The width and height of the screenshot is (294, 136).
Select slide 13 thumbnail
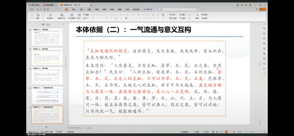[47, 56]
